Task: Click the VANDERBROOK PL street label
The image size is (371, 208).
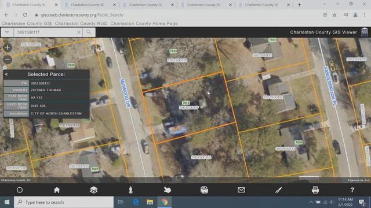Action: 330,86
